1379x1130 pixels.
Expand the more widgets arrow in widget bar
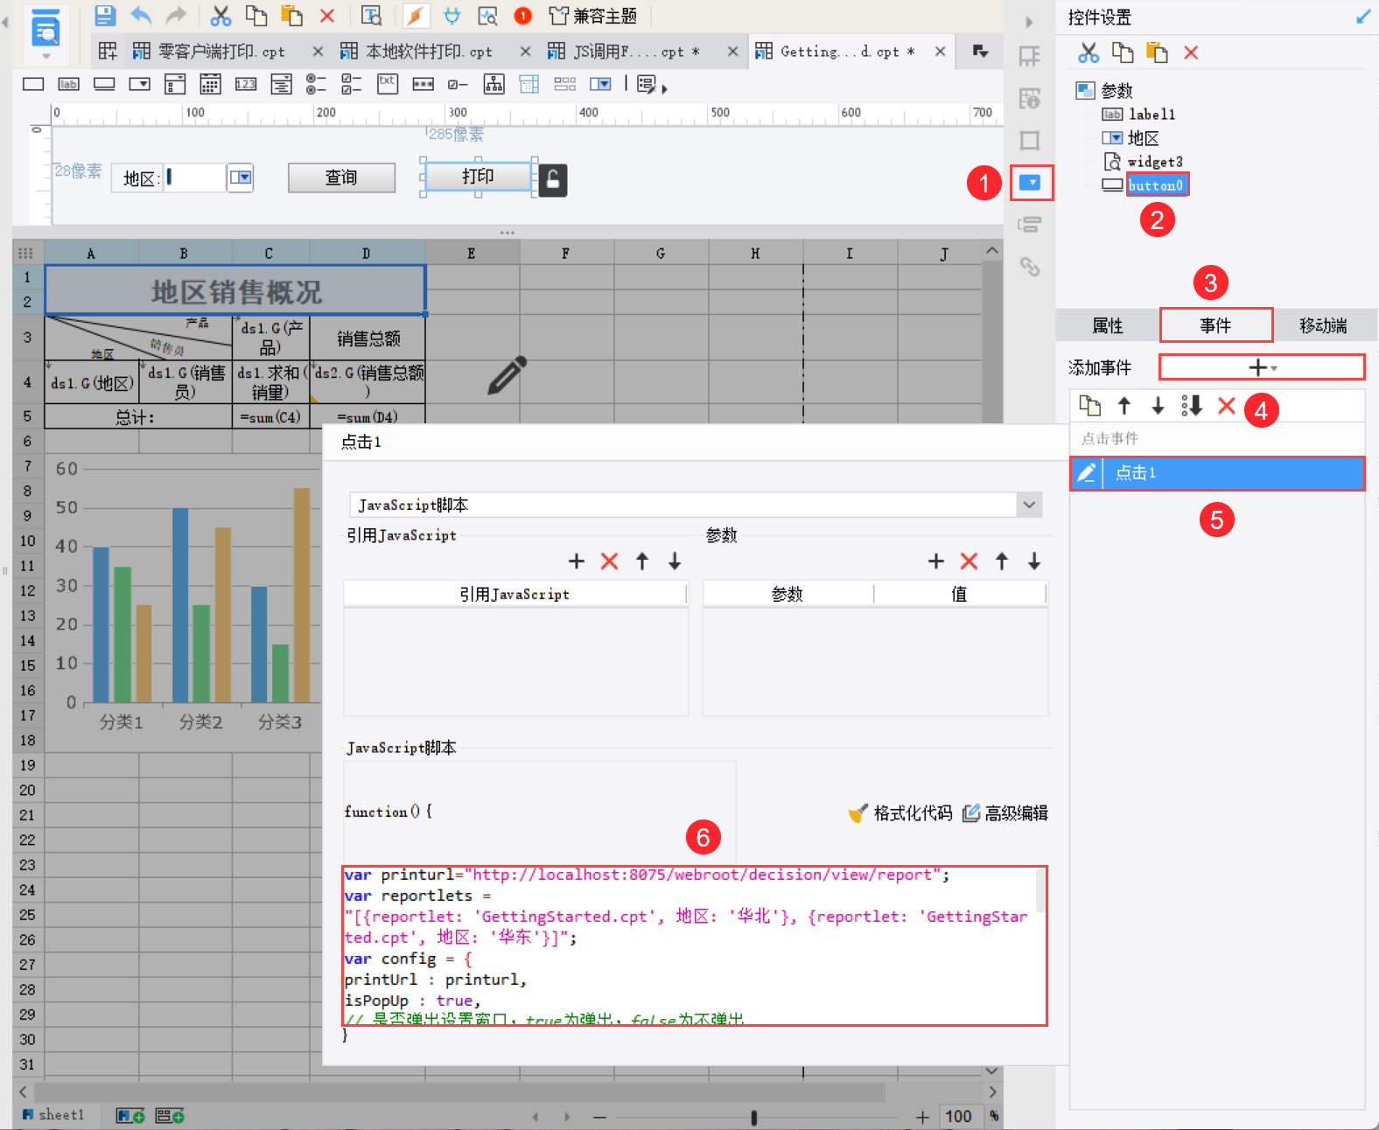click(x=664, y=88)
